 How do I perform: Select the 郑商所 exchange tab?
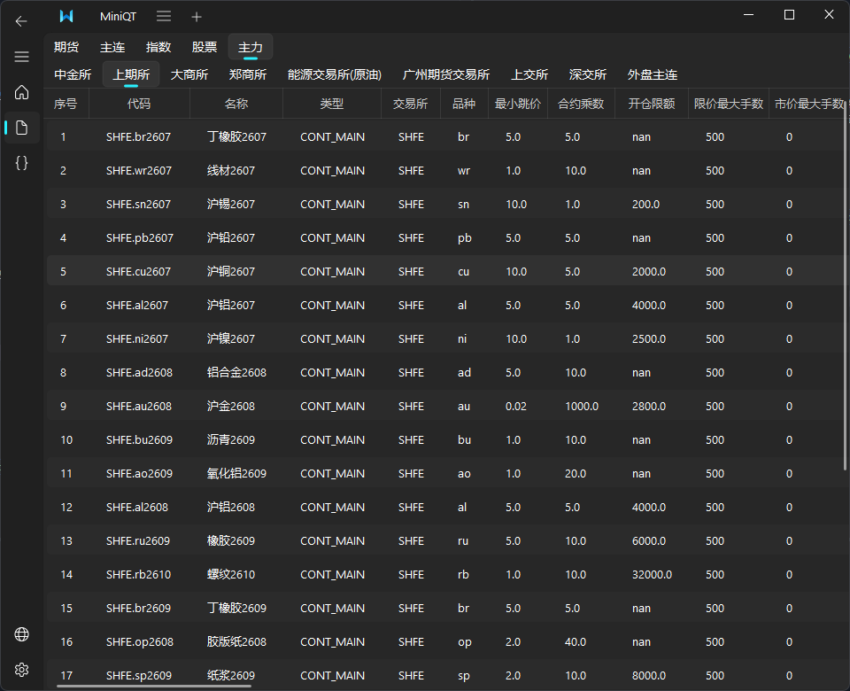(247, 74)
